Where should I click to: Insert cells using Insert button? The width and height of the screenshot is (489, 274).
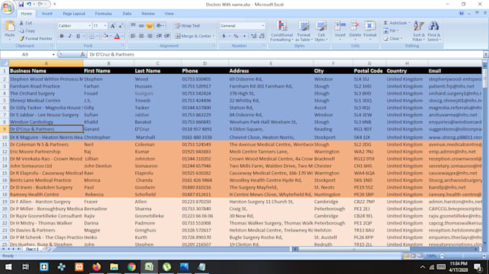[340, 30]
